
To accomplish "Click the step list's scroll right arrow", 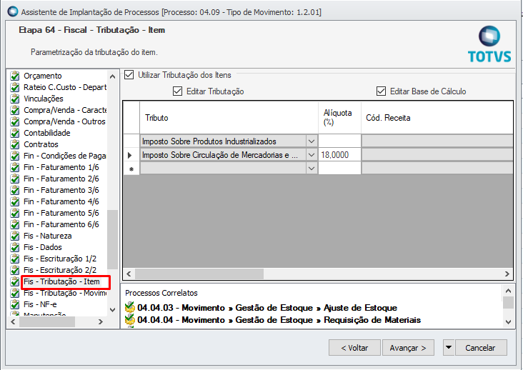I will point(101,321).
